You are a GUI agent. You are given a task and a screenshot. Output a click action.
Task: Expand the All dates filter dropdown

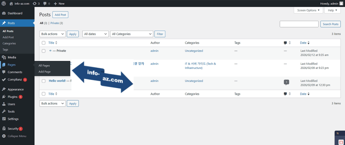96,34
